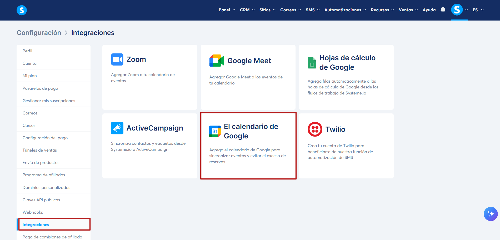The image size is (500, 240).
Task: Select Integraciones in settings sidebar
Action: point(53,224)
